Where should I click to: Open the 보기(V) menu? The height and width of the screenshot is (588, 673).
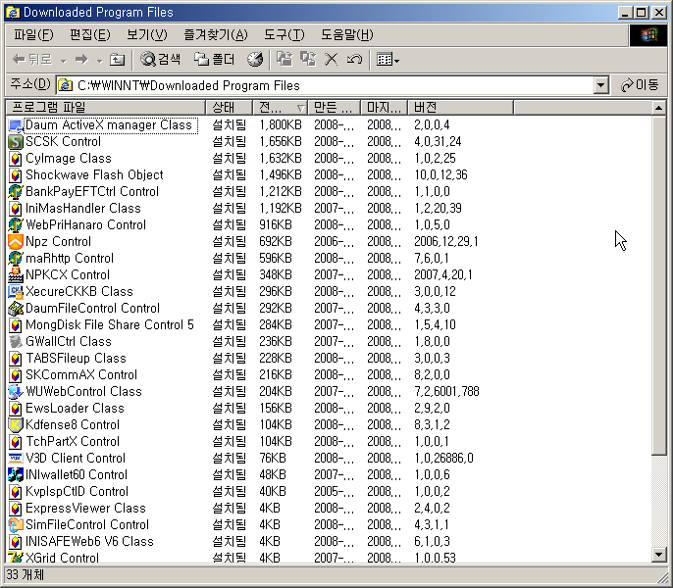[147, 34]
